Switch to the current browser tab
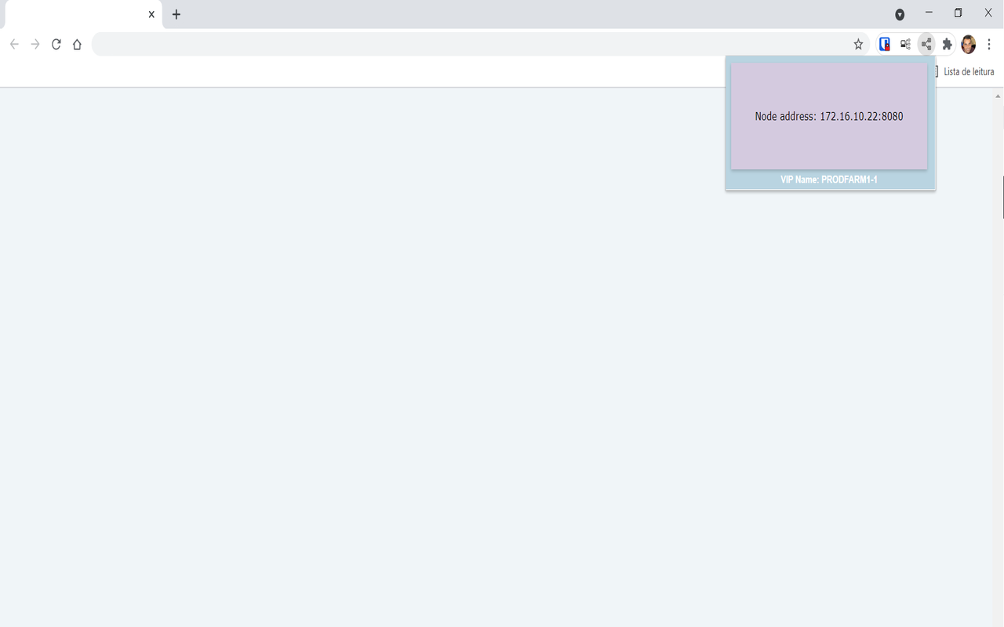 [78, 13]
